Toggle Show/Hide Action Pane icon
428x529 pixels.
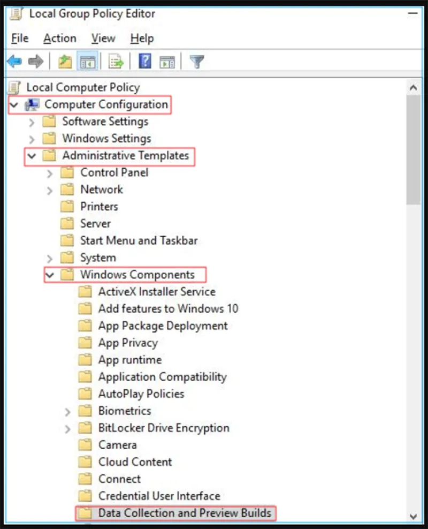[x=167, y=62]
